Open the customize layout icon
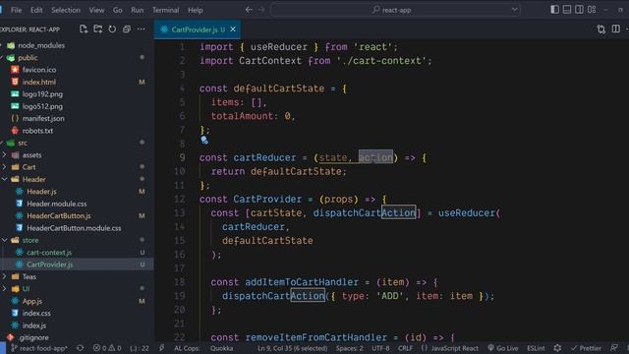This screenshot has height=354, width=629. (x=592, y=9)
